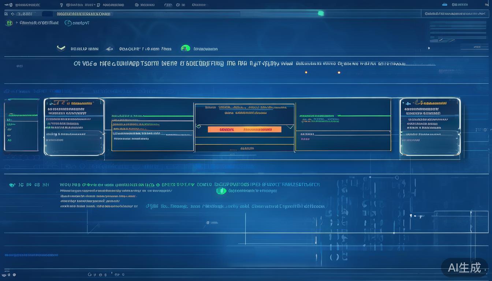Click the orange highlighted button in the center panel
Viewport: 492px width, 281px height.
pyautogui.click(x=244, y=130)
